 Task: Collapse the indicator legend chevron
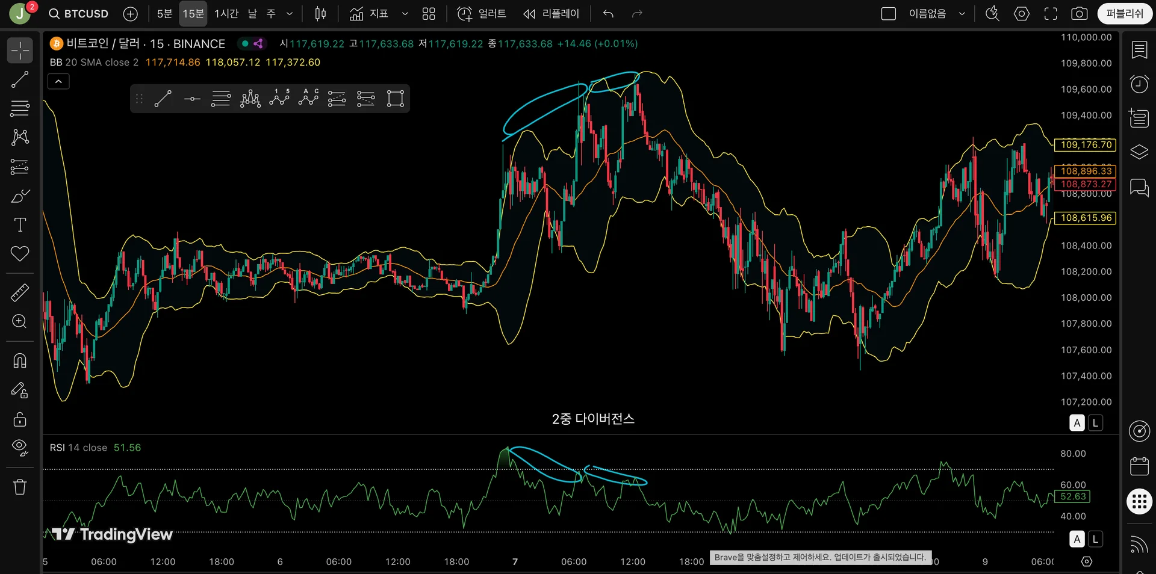pos(58,81)
